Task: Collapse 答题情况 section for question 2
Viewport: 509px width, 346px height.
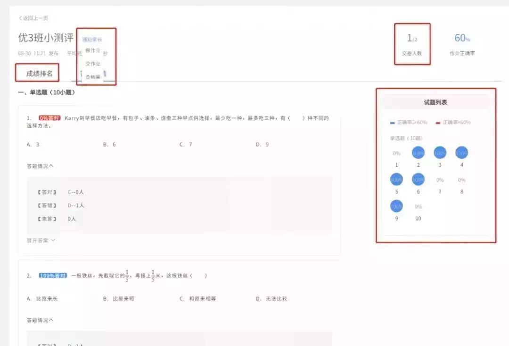Action: point(40,320)
